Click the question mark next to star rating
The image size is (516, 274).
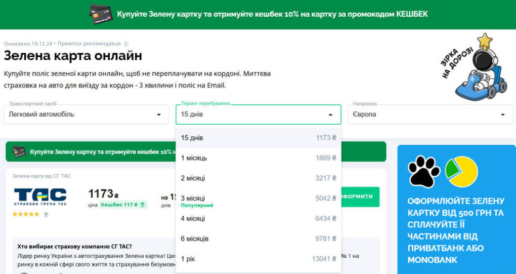point(46,215)
